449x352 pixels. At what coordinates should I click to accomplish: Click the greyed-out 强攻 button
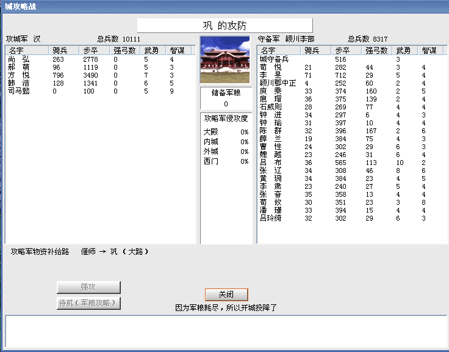(x=88, y=287)
